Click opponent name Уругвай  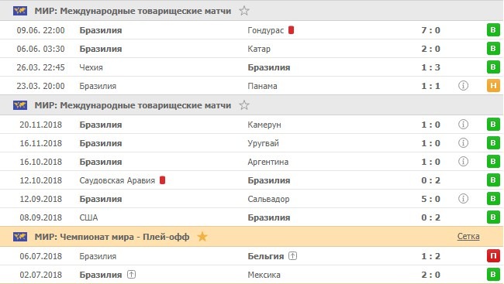263,143
